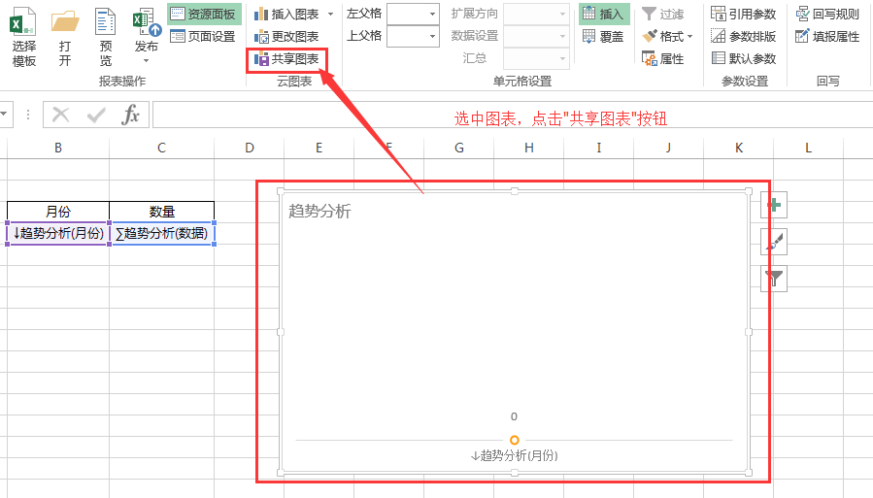The image size is (873, 498).
Task: Click 引用参数 reference parameters
Action: pyautogui.click(x=743, y=14)
